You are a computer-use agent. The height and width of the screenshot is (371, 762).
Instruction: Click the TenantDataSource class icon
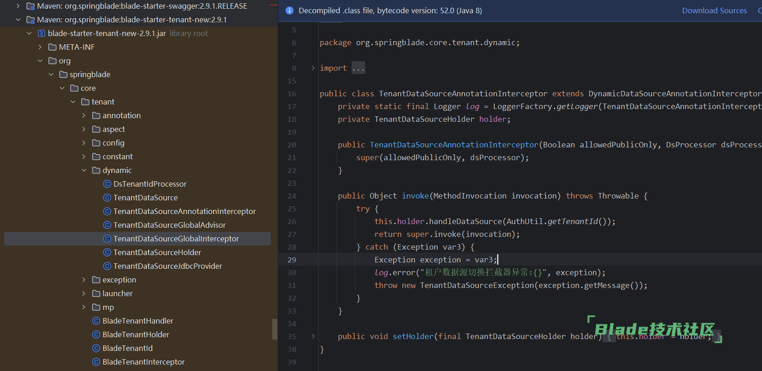[x=107, y=198]
